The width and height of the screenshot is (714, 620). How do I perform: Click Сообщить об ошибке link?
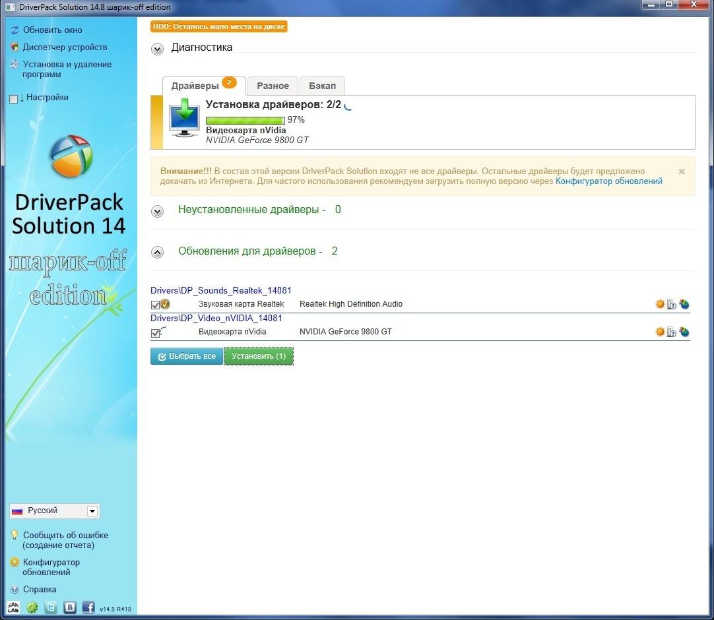65,540
